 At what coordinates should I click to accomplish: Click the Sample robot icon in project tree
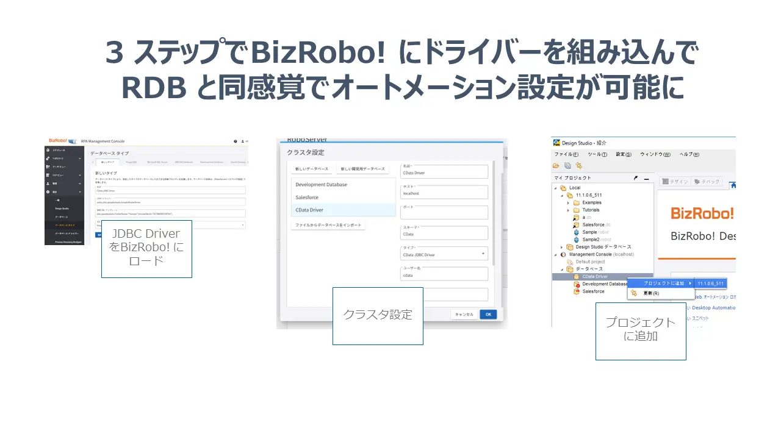tap(577, 232)
